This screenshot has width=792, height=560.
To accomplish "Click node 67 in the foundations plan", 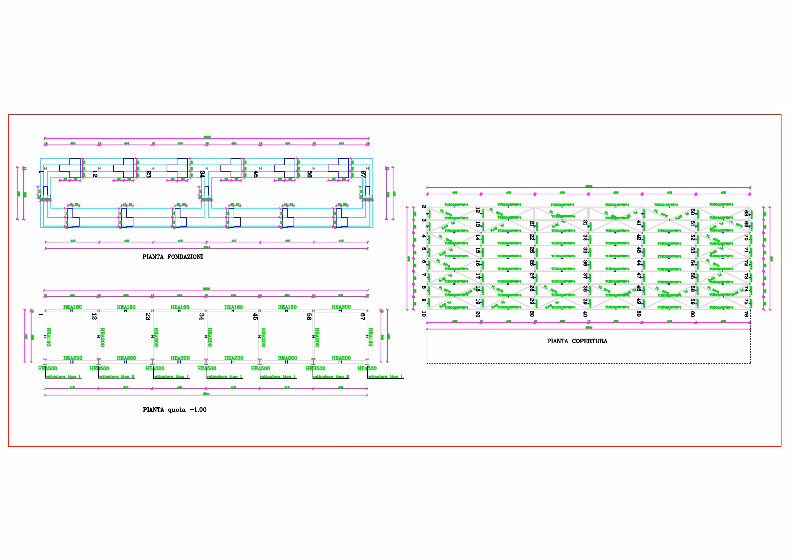I will click(x=363, y=174).
